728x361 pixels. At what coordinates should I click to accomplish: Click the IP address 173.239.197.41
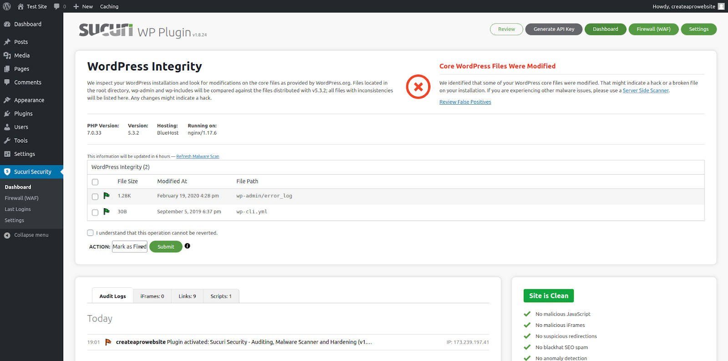point(468,342)
